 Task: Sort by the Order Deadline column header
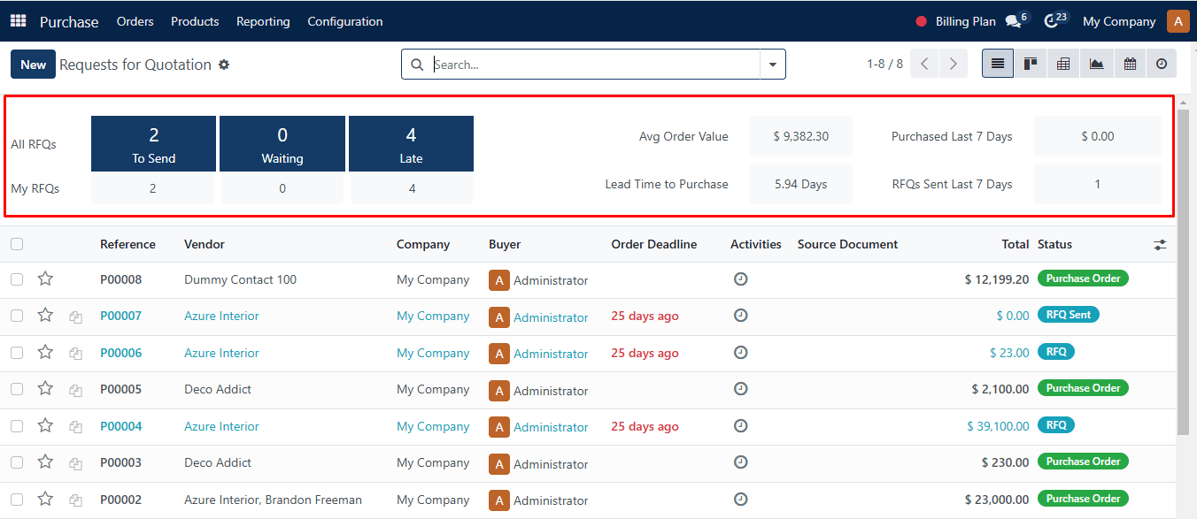(x=653, y=244)
